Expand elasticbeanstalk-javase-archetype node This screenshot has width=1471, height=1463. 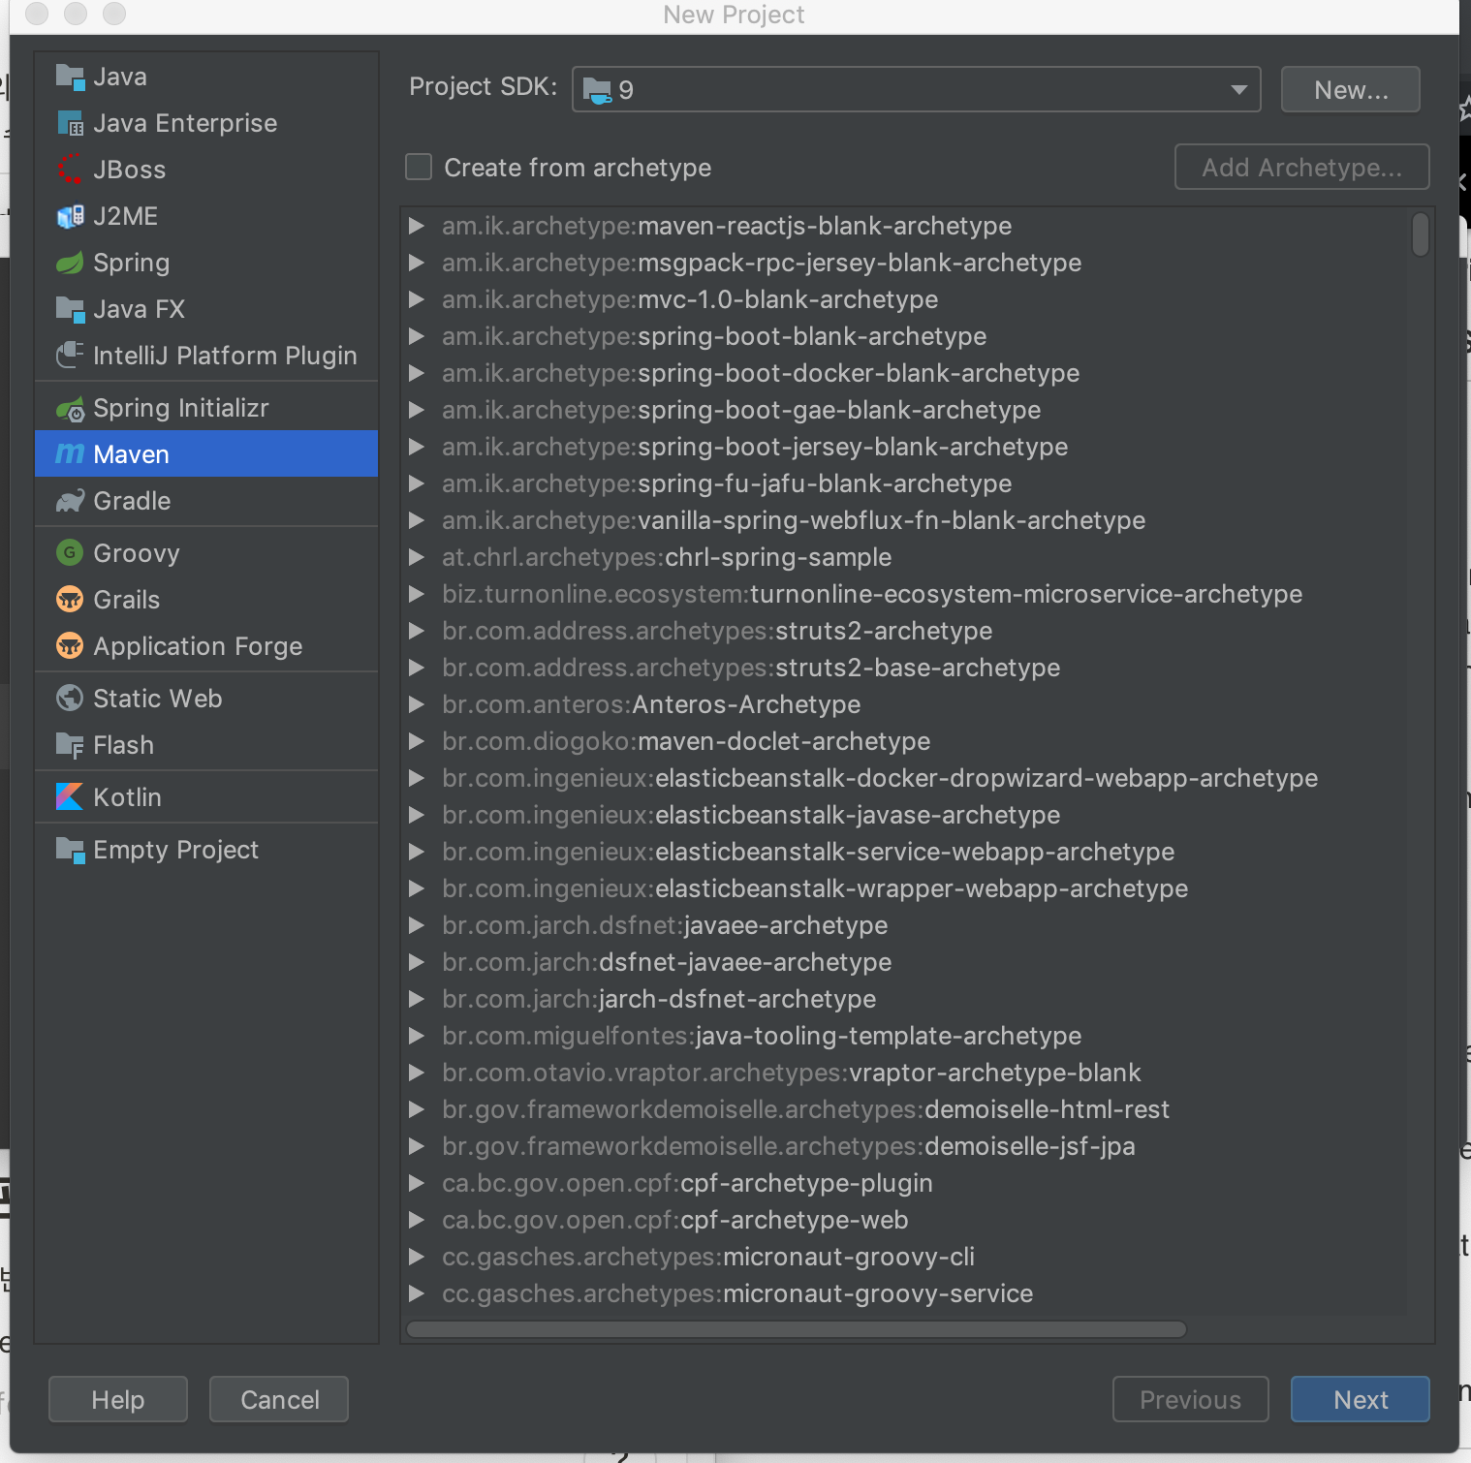click(417, 815)
